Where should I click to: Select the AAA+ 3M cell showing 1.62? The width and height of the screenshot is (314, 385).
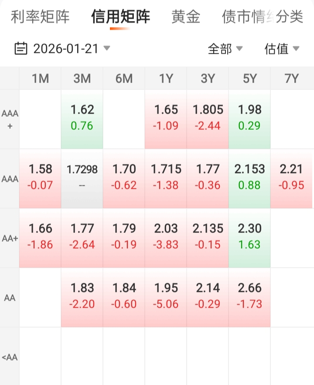[x=82, y=118]
